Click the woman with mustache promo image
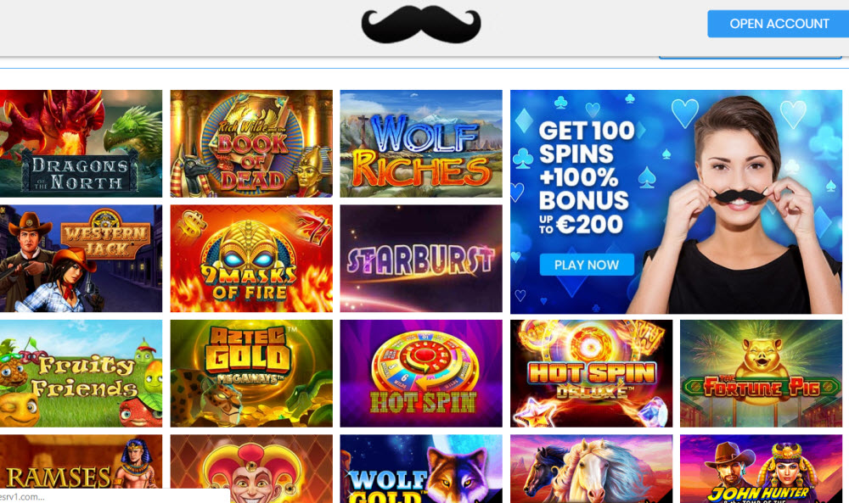Viewport: 849px width, 503px height. (x=736, y=205)
